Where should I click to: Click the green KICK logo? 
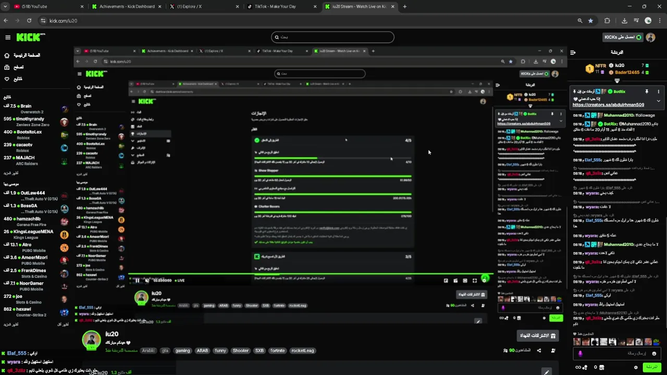(30, 37)
